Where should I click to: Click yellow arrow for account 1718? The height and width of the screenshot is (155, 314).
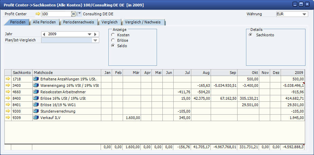(x=8, y=79)
